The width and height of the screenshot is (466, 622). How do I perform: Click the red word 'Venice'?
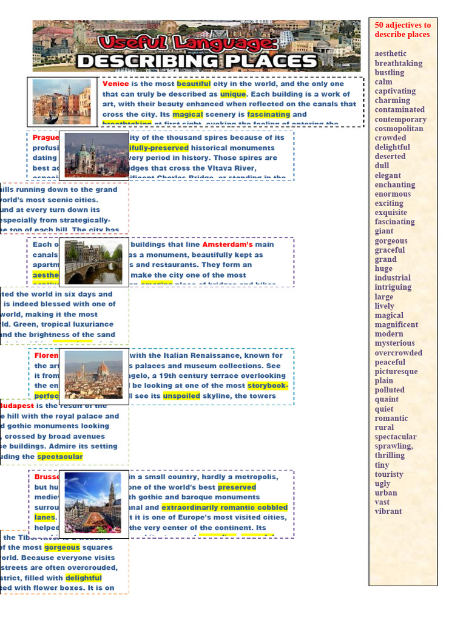[115, 84]
